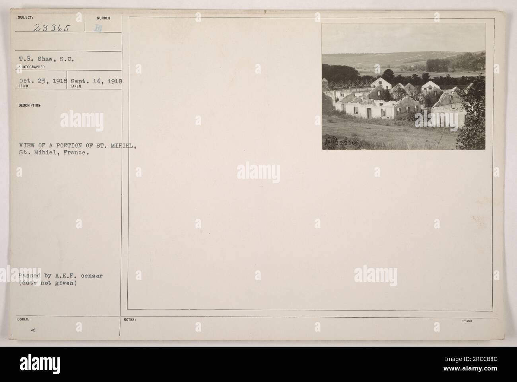Select the received date Oct. 23, 1918
Image resolution: width=517 pixels, height=382 pixels.
click(x=42, y=81)
